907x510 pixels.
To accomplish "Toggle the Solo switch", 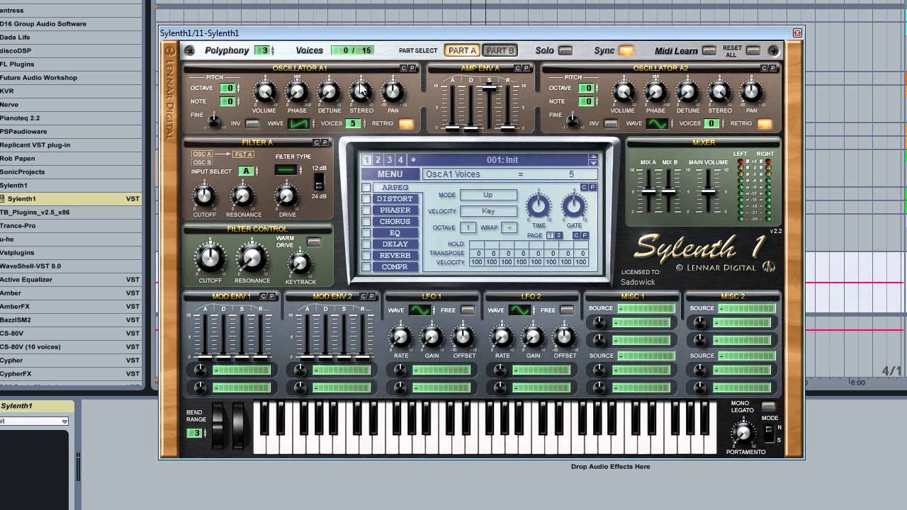I will (x=565, y=50).
